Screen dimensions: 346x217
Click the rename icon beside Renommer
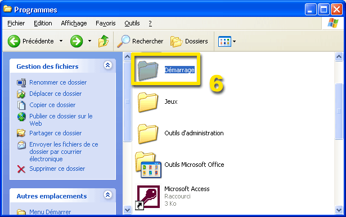click(21, 83)
